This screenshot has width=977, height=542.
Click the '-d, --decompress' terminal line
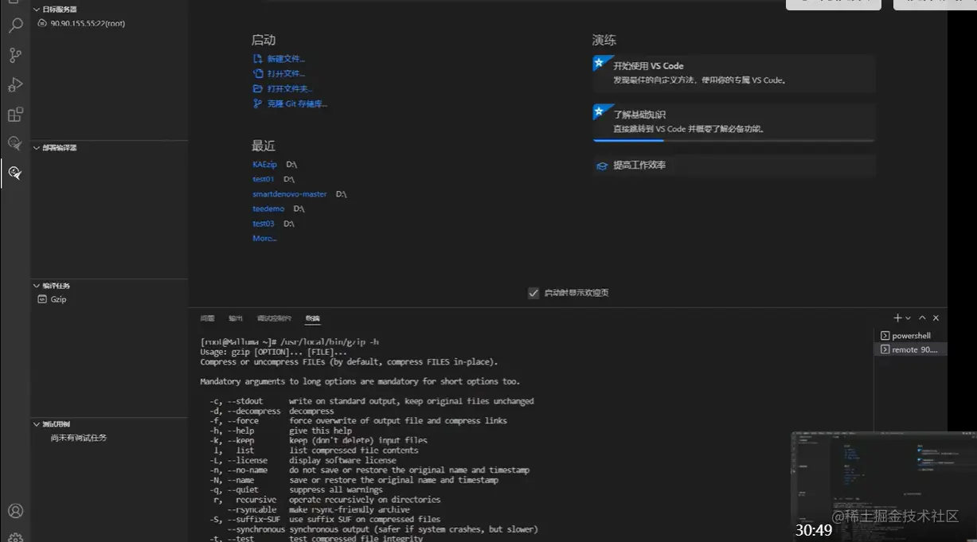coord(272,411)
